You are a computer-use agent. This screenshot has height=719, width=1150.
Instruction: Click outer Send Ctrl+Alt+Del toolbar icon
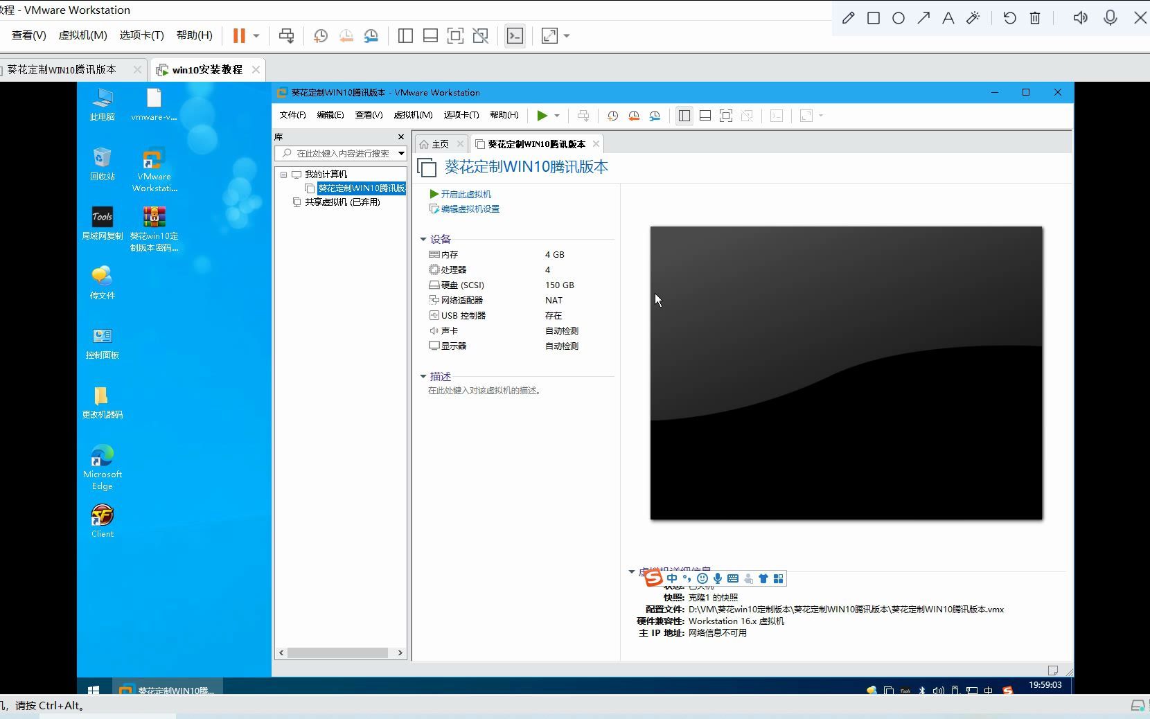[x=286, y=35]
